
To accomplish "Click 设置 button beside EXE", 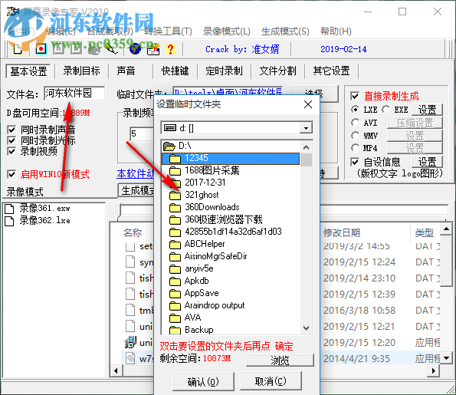I will (x=427, y=110).
